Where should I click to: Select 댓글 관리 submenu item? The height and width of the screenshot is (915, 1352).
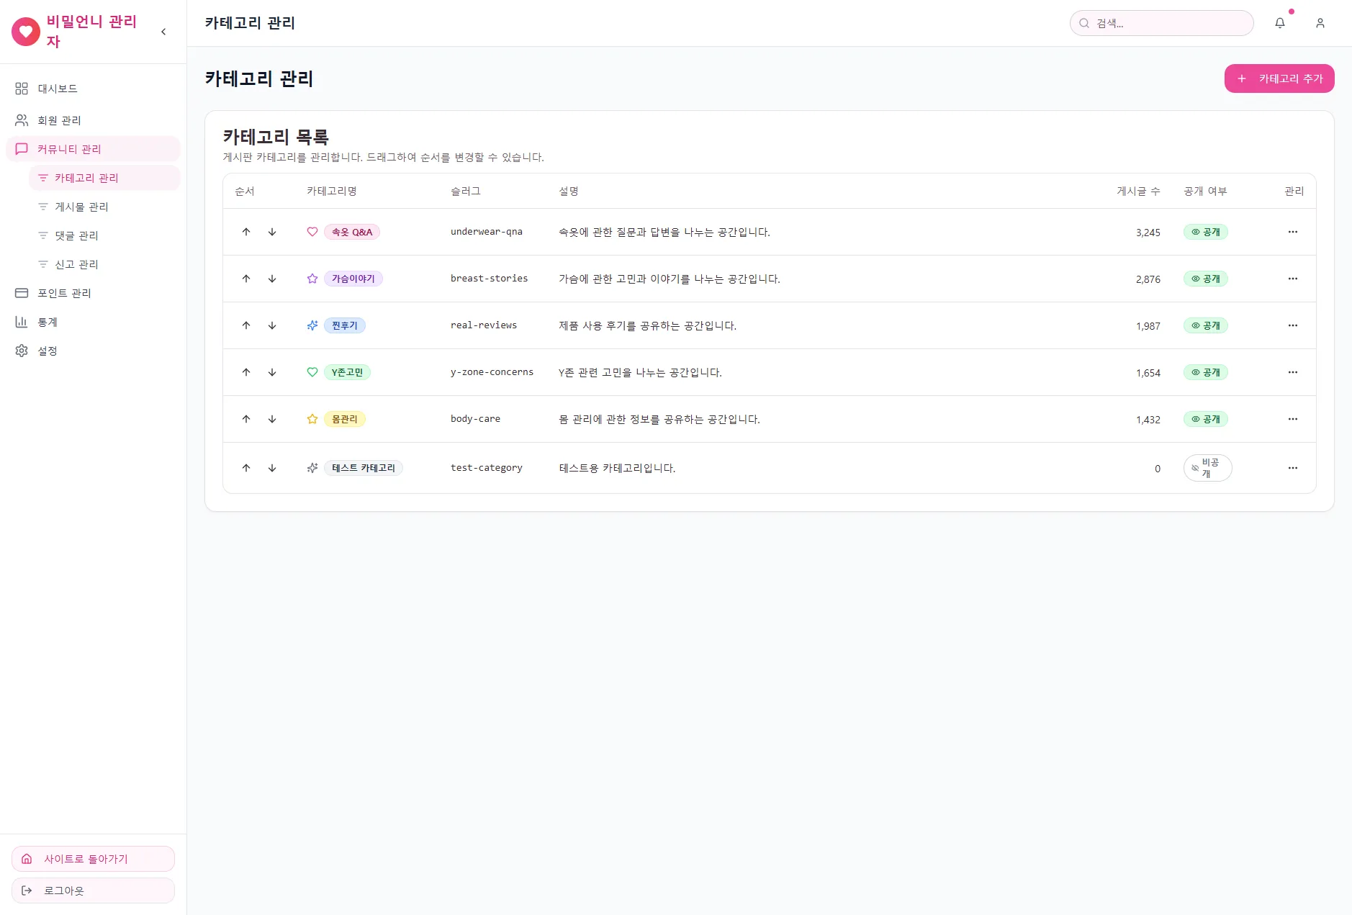tap(104, 235)
